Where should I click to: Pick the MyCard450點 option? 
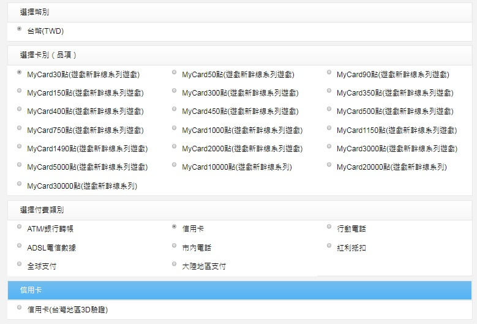click(174, 109)
